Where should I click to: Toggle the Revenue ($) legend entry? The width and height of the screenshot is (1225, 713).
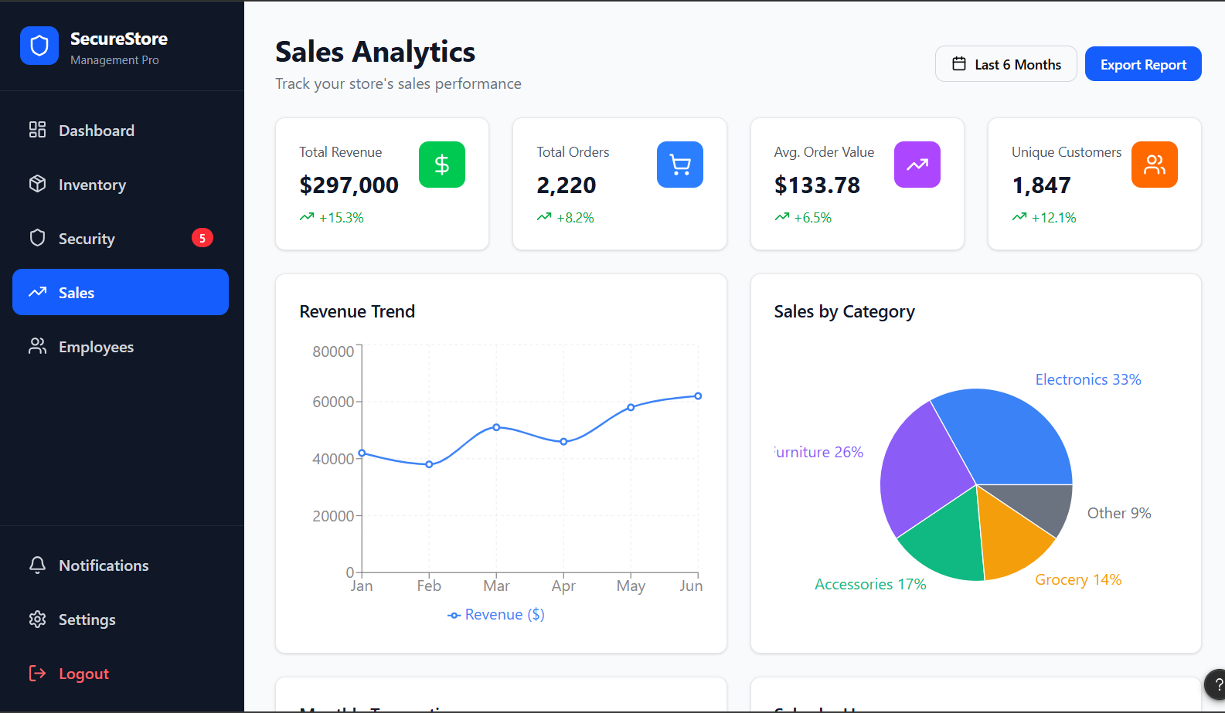click(x=496, y=615)
